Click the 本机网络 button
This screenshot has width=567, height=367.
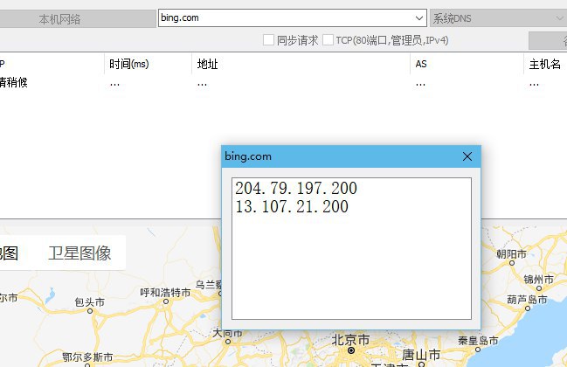(59, 18)
